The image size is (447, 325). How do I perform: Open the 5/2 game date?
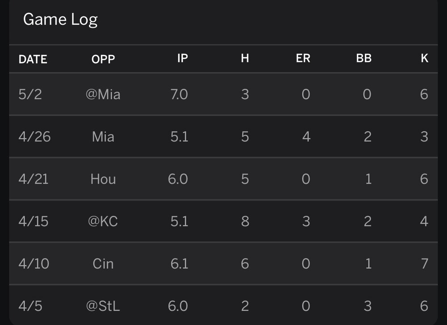[x=30, y=95]
